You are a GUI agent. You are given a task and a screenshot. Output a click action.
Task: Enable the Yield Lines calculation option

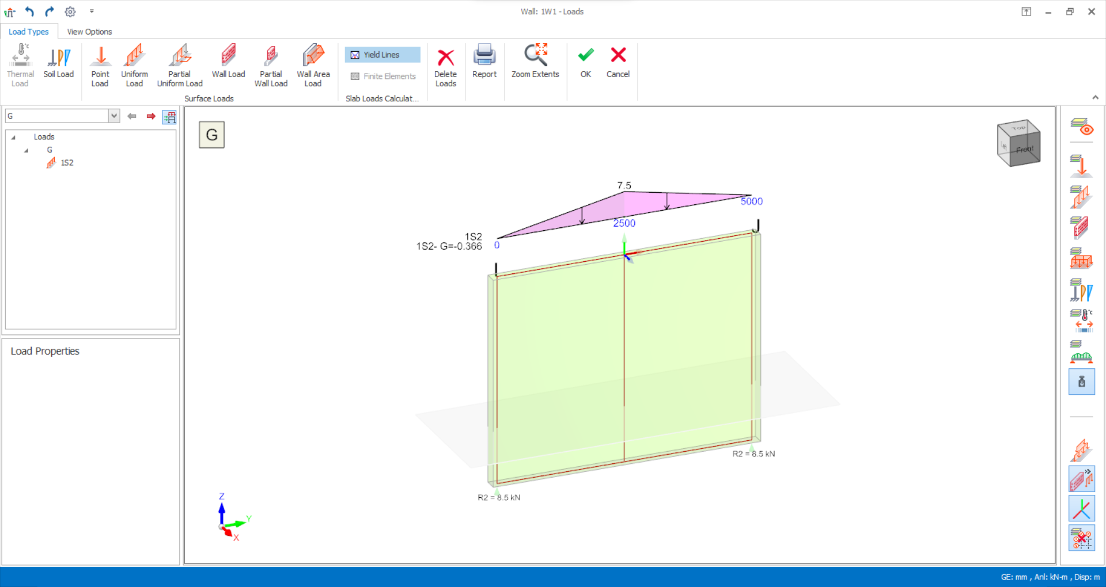[382, 55]
